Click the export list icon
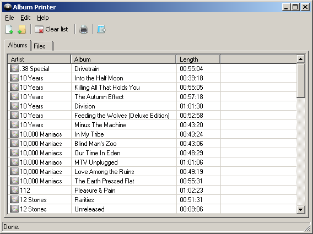The image size is (313, 234). 101,29
